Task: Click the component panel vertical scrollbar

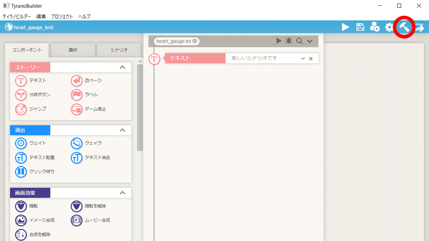Action: (140, 107)
